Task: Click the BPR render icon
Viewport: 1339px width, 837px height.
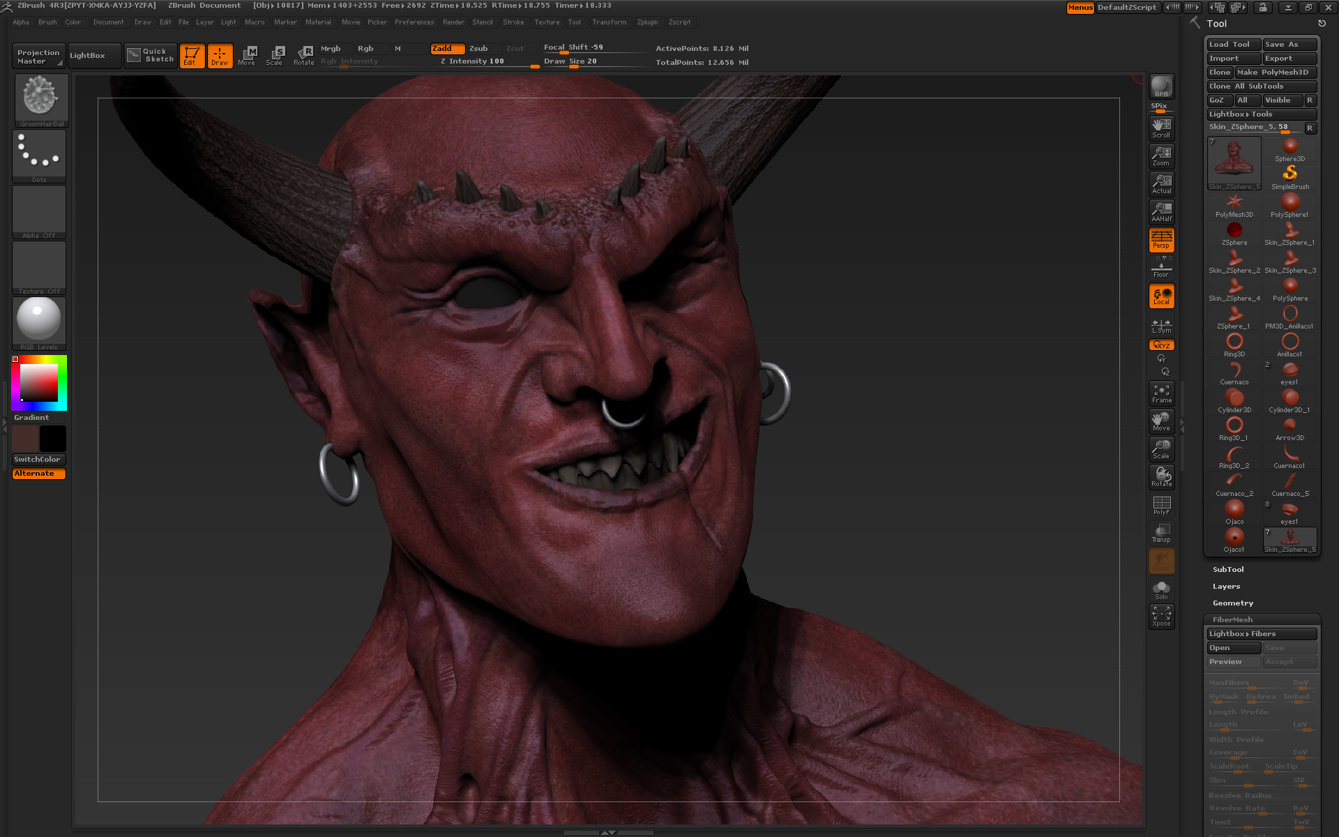Action: pyautogui.click(x=1161, y=86)
